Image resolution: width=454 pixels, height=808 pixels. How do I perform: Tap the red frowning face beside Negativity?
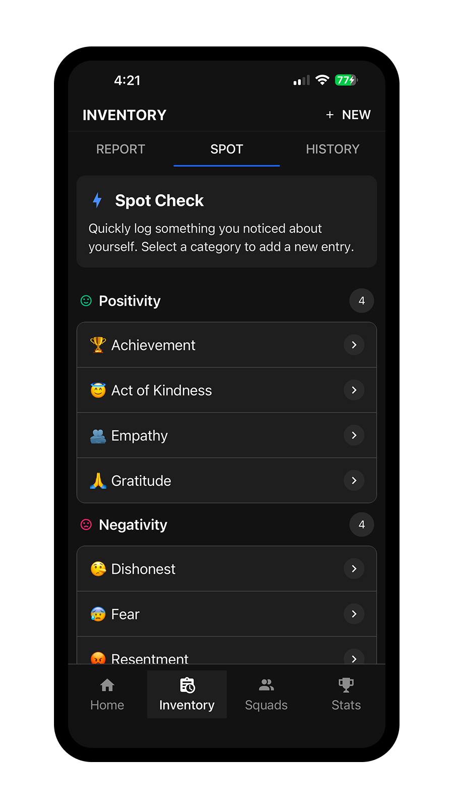[x=86, y=524]
